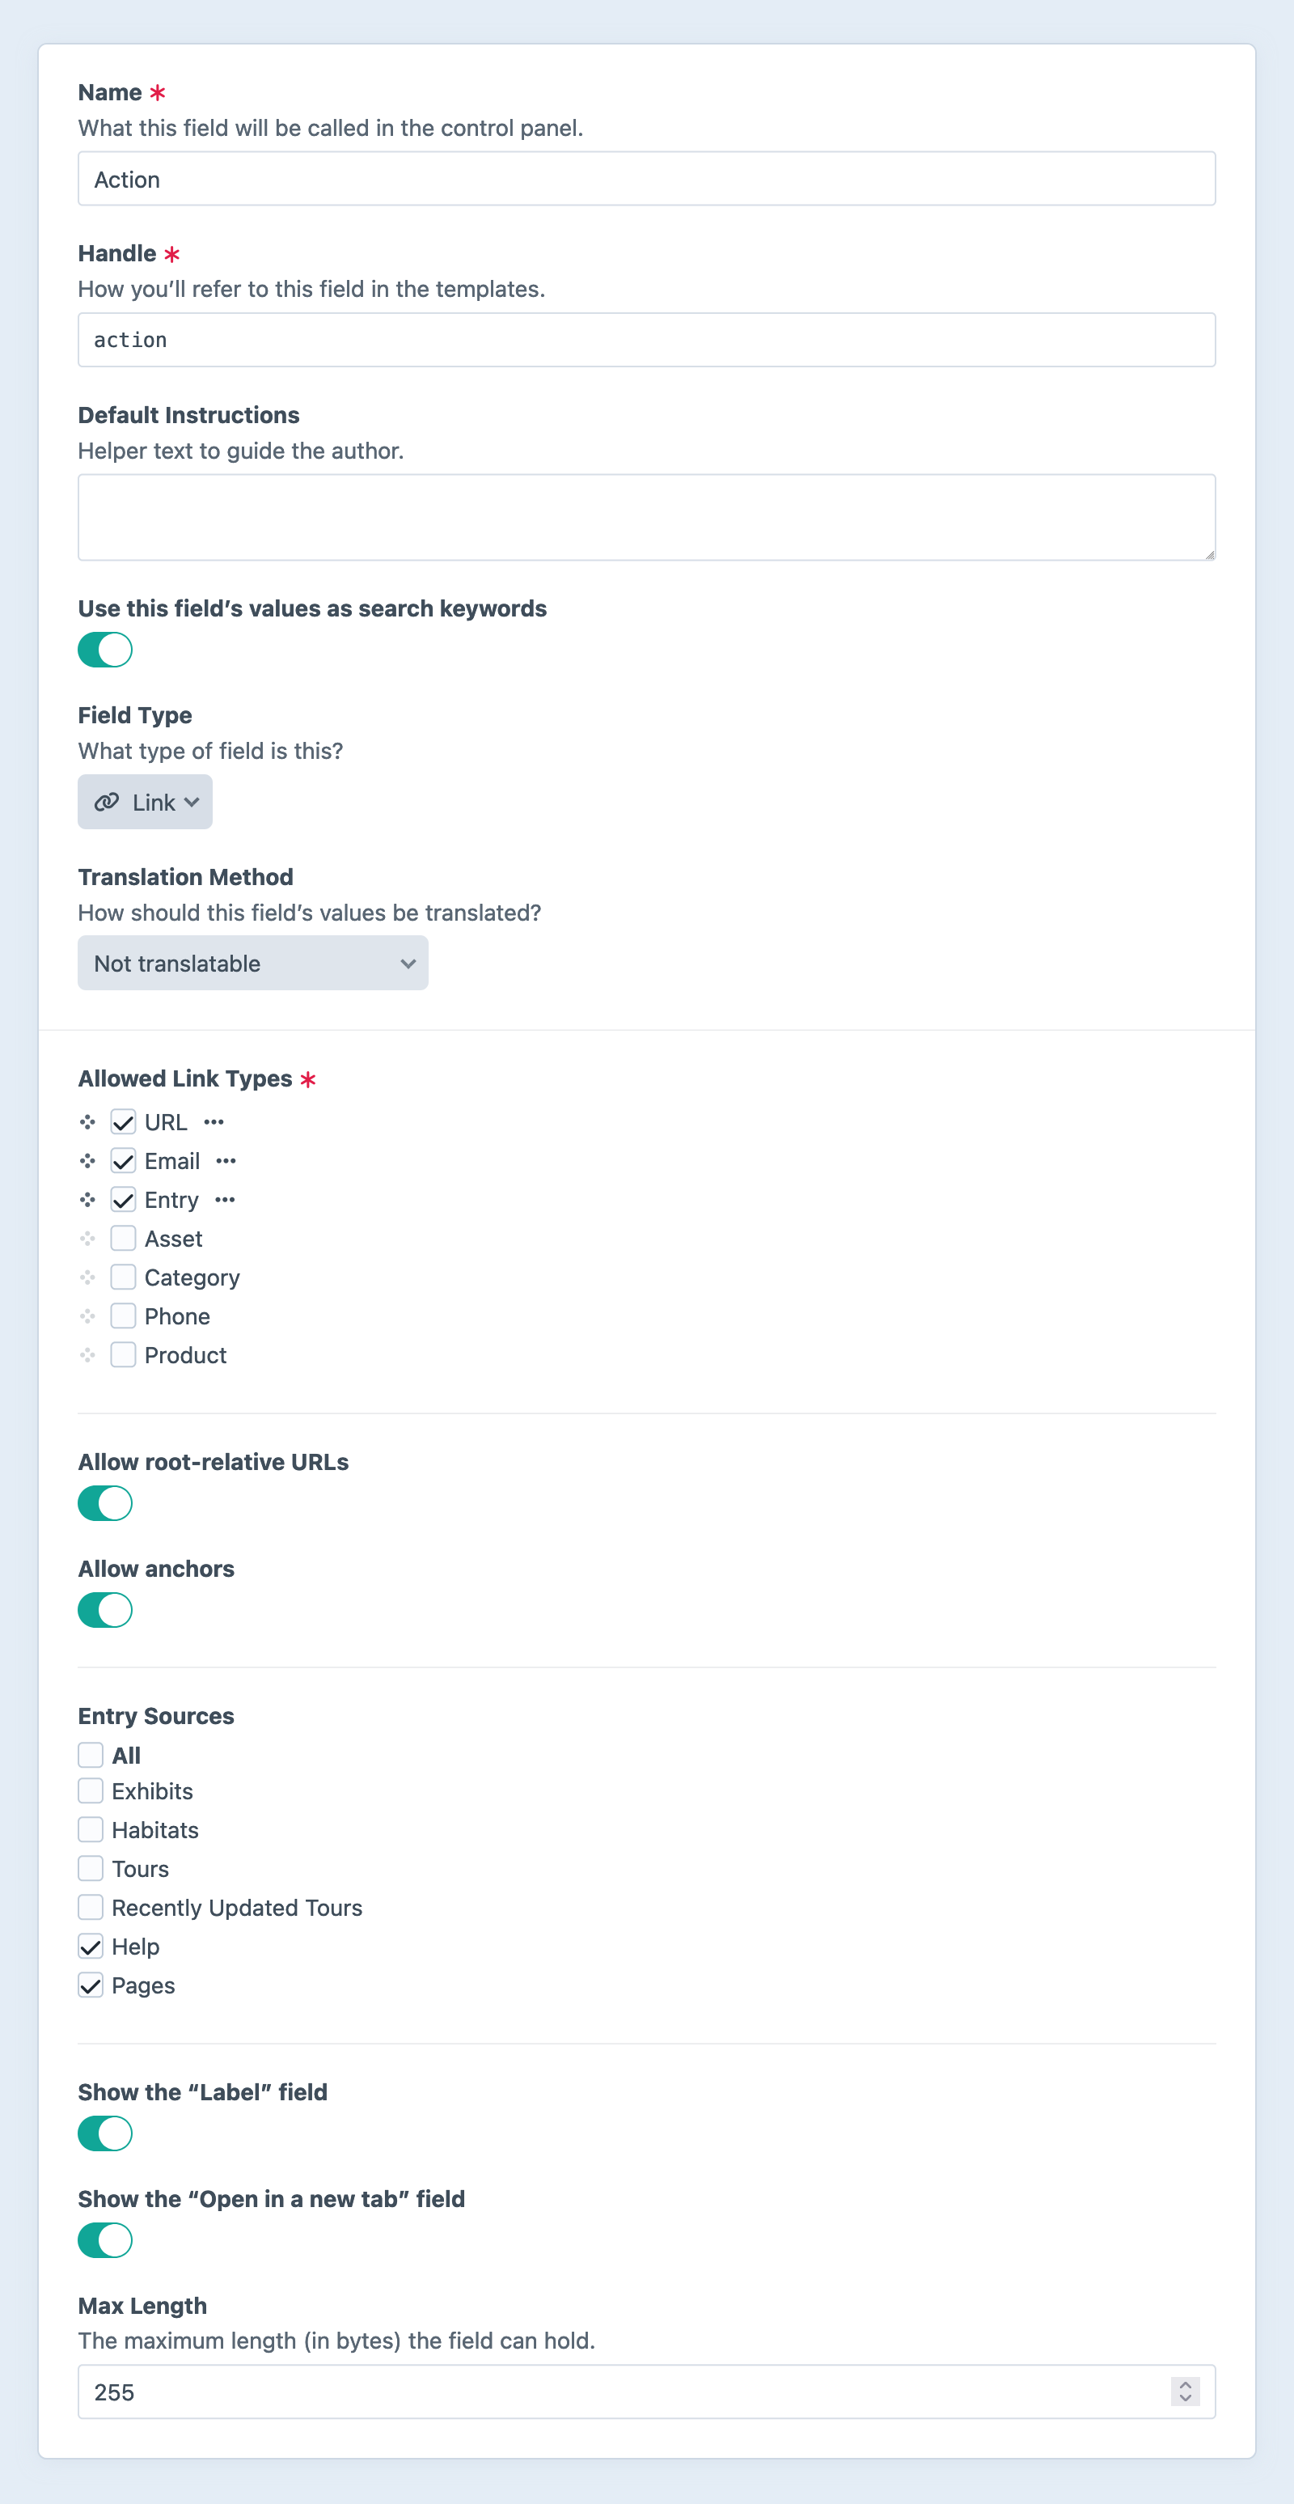Open the Translation Method dropdown
The height and width of the screenshot is (2504, 1294).
pyautogui.click(x=252, y=964)
